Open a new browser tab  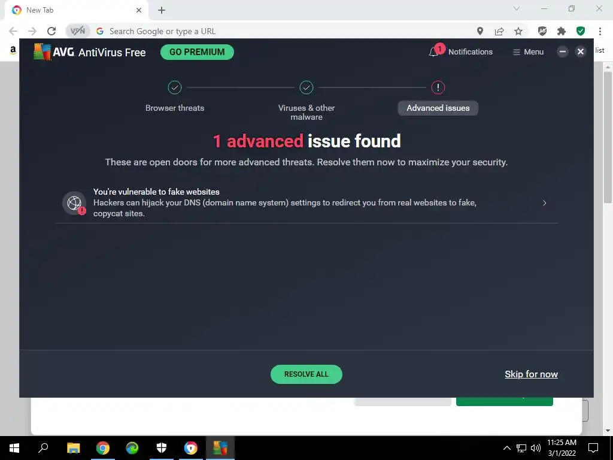(162, 10)
